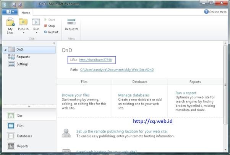
Task: Click the save icon in title bar
Action: pos(14,5)
